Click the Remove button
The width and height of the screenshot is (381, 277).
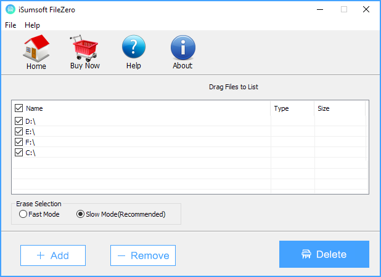point(143,255)
